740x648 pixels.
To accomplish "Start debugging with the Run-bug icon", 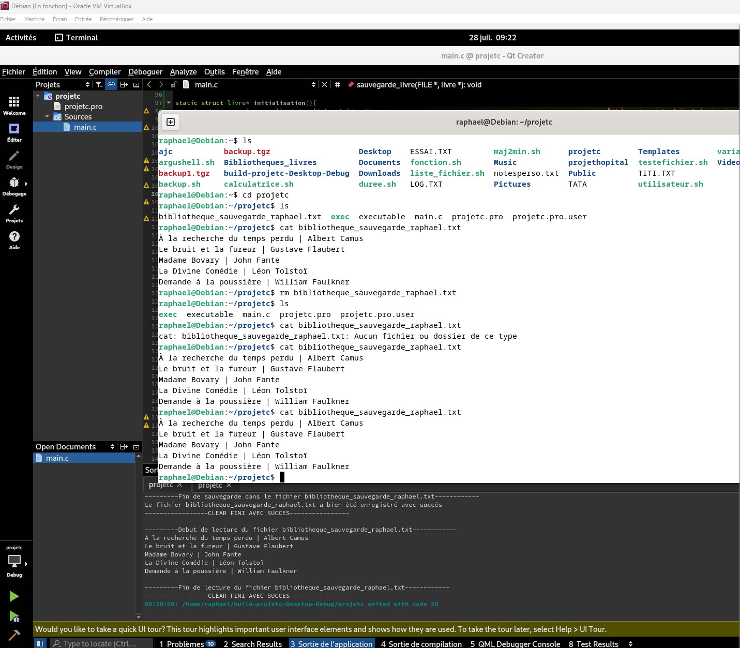I will 14,616.
